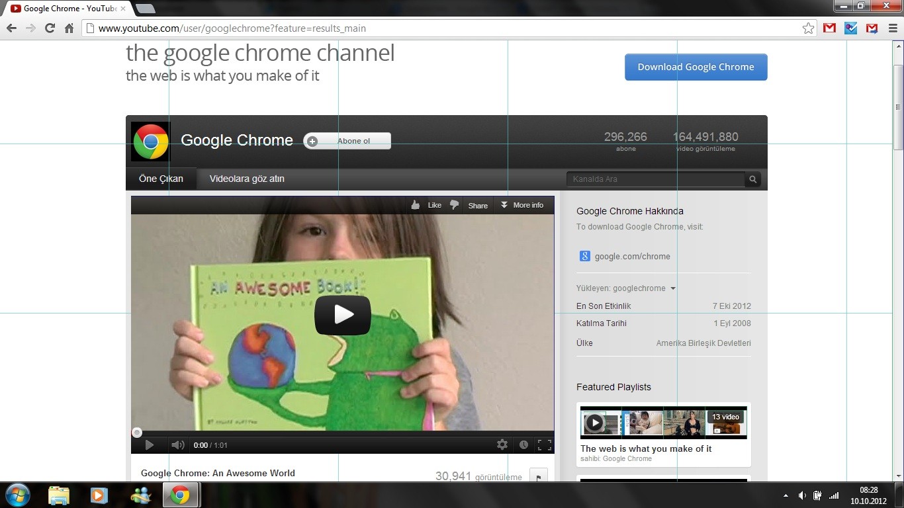This screenshot has width=904, height=508.
Task: Click the En Son Etkinlik date 7 Eki 2012
Action: tap(732, 306)
